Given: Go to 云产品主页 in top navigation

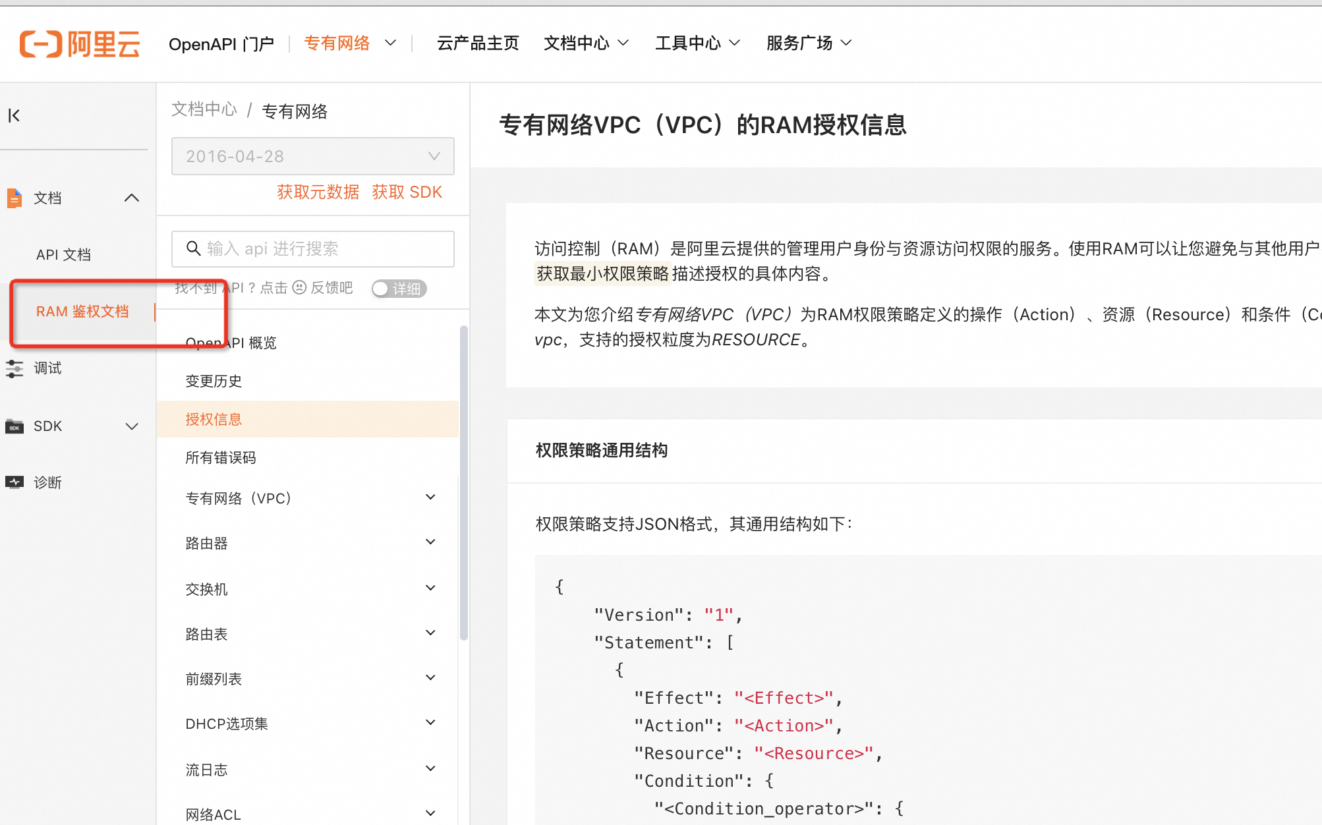Looking at the screenshot, I should click(x=478, y=43).
